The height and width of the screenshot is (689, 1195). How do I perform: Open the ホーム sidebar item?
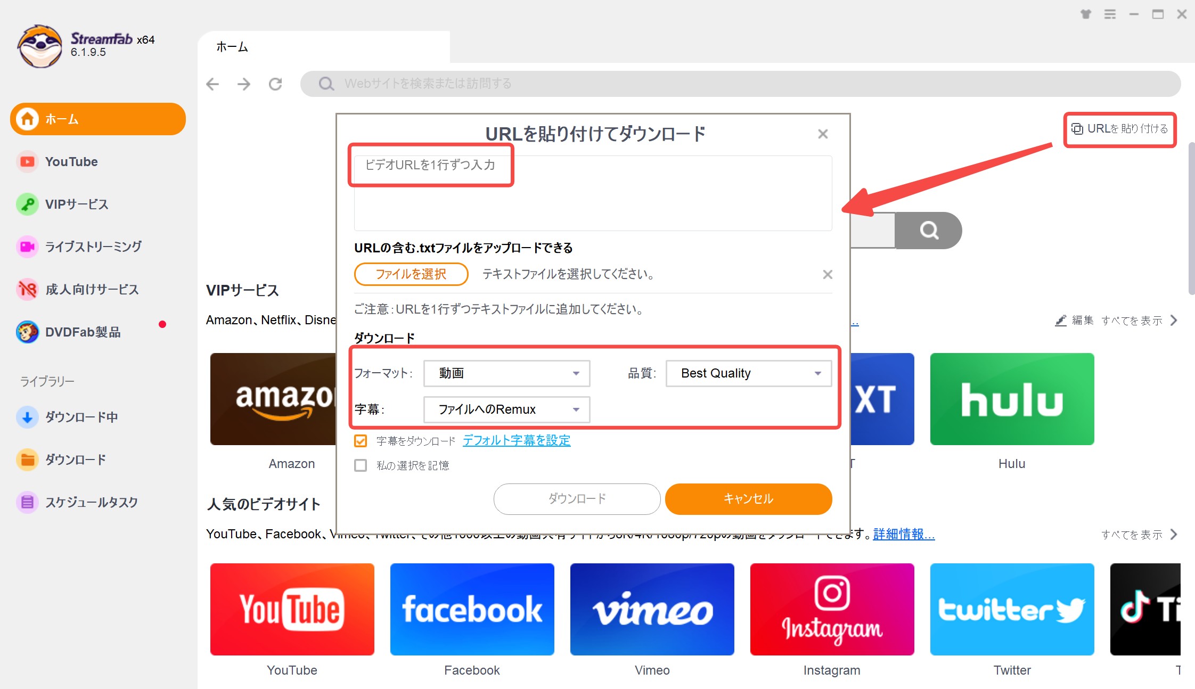coord(98,119)
